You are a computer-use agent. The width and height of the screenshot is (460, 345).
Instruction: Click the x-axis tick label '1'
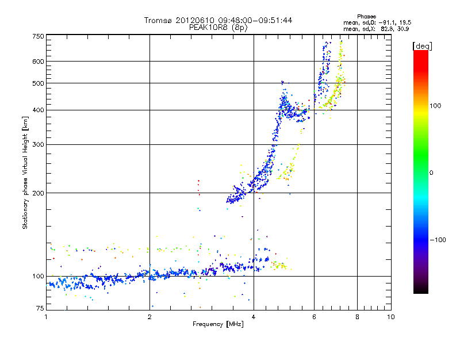(x=46, y=317)
